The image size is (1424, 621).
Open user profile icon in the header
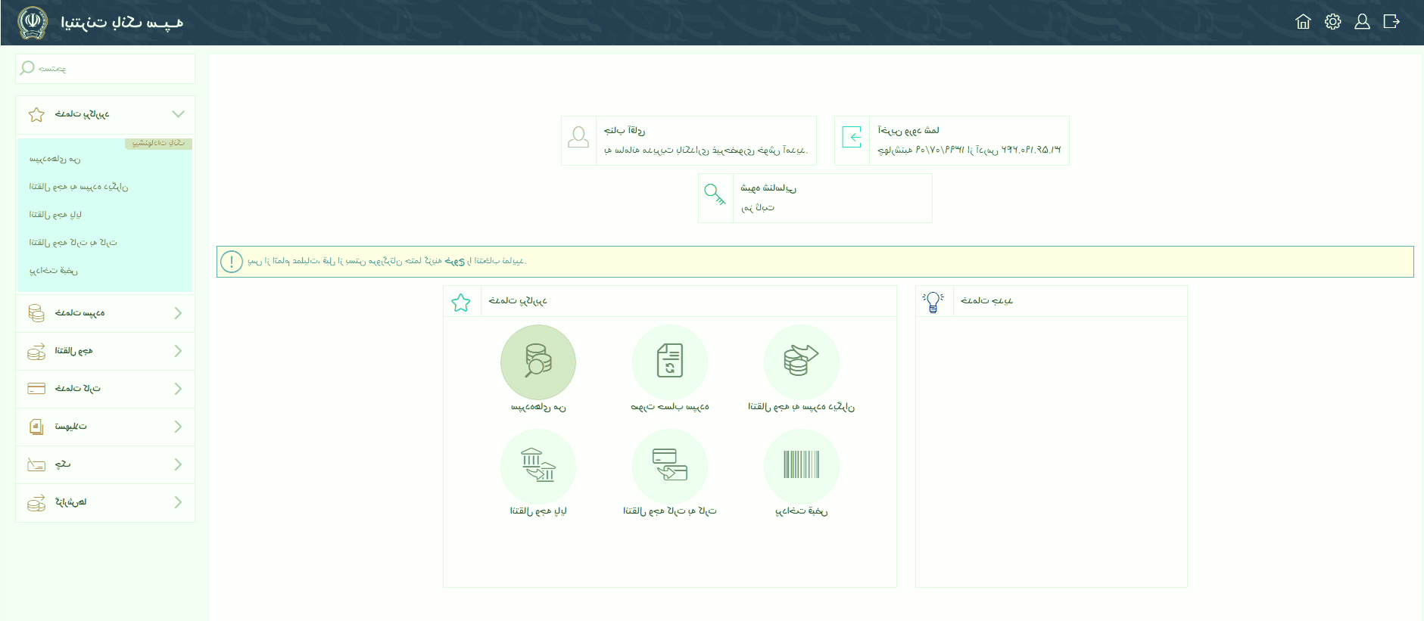pyautogui.click(x=1362, y=22)
